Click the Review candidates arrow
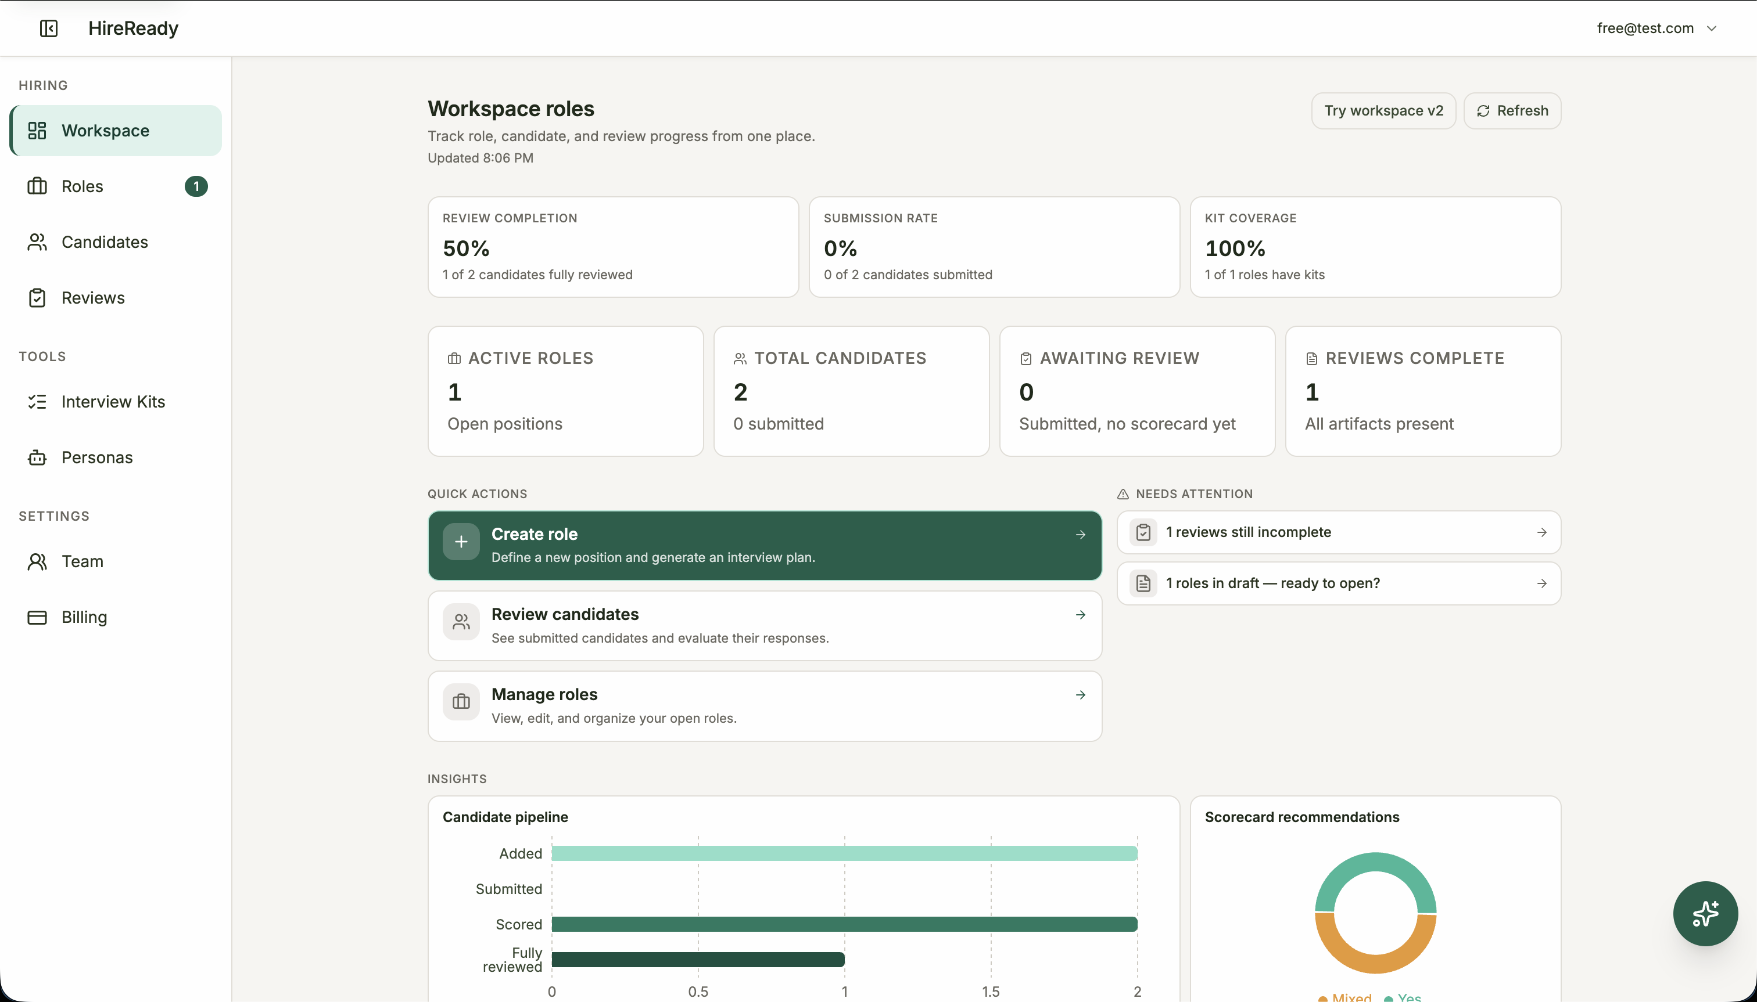This screenshot has width=1757, height=1002. coord(1080,615)
